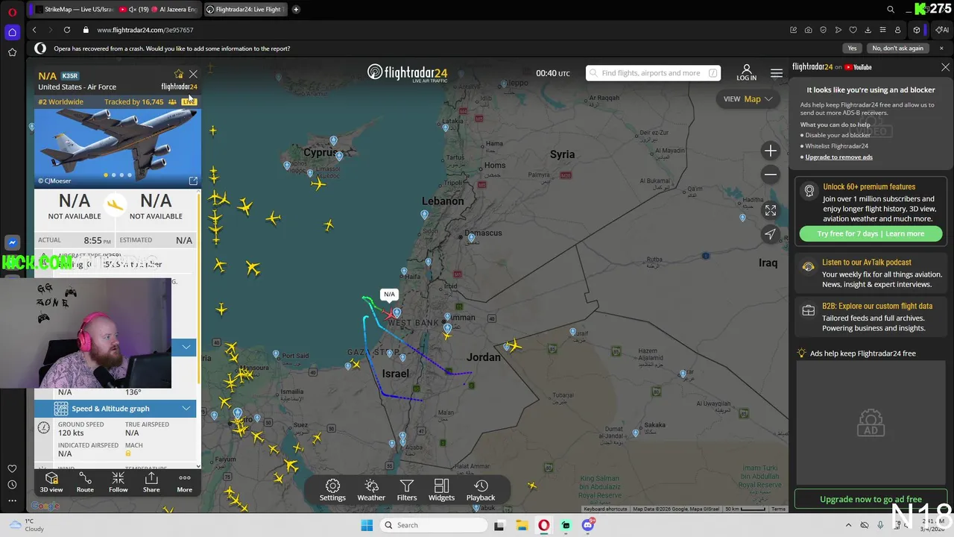Open the Widgets menu

pyautogui.click(x=441, y=490)
